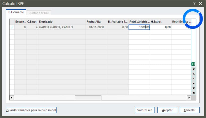Move to next grid row arrow

point(194,83)
